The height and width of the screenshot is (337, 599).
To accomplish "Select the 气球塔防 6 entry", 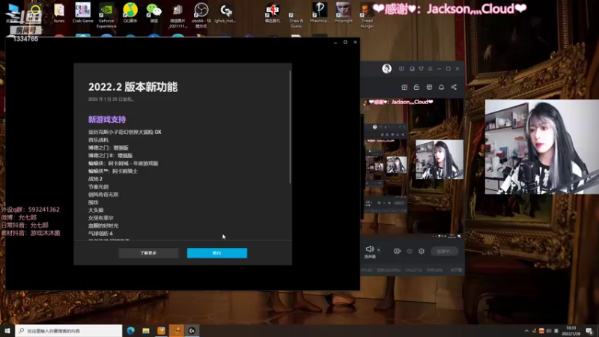I will 100,233.
